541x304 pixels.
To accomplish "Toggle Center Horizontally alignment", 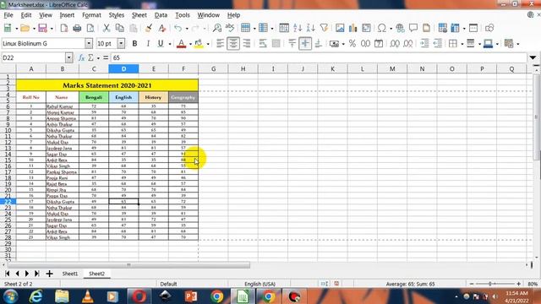I will 233,43.
